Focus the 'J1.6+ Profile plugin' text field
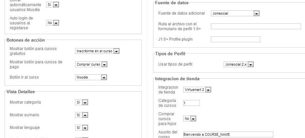The width and height of the screenshot is (305, 138). coord(235,39)
